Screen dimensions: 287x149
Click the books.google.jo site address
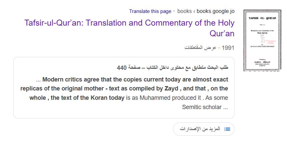[215, 11]
